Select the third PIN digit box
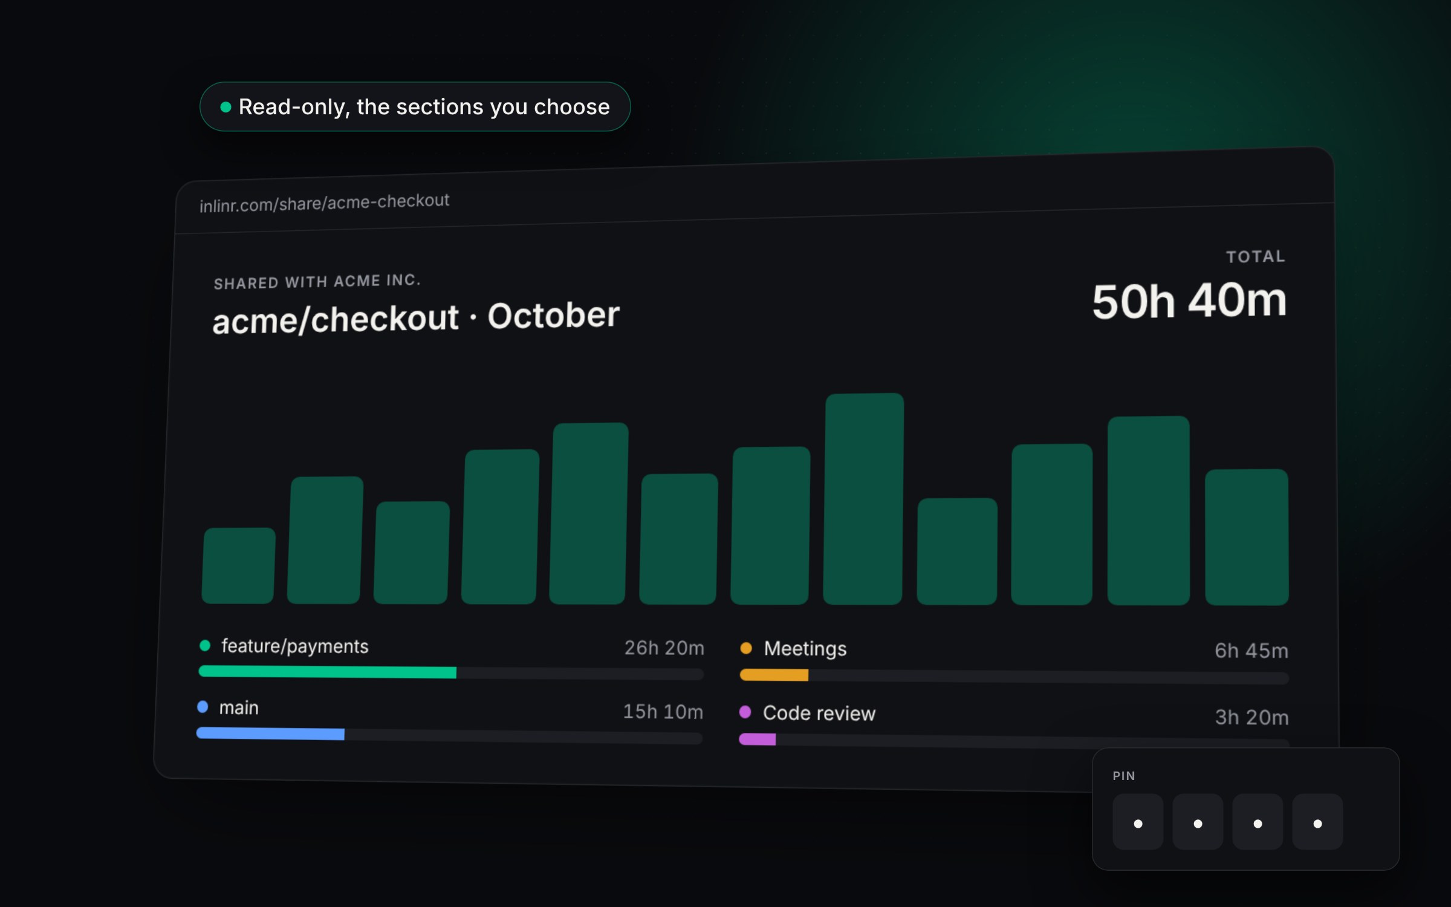The width and height of the screenshot is (1451, 907). (1258, 822)
